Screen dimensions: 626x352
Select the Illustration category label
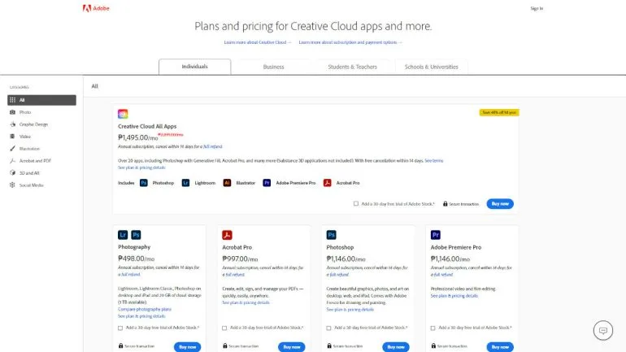(29, 149)
